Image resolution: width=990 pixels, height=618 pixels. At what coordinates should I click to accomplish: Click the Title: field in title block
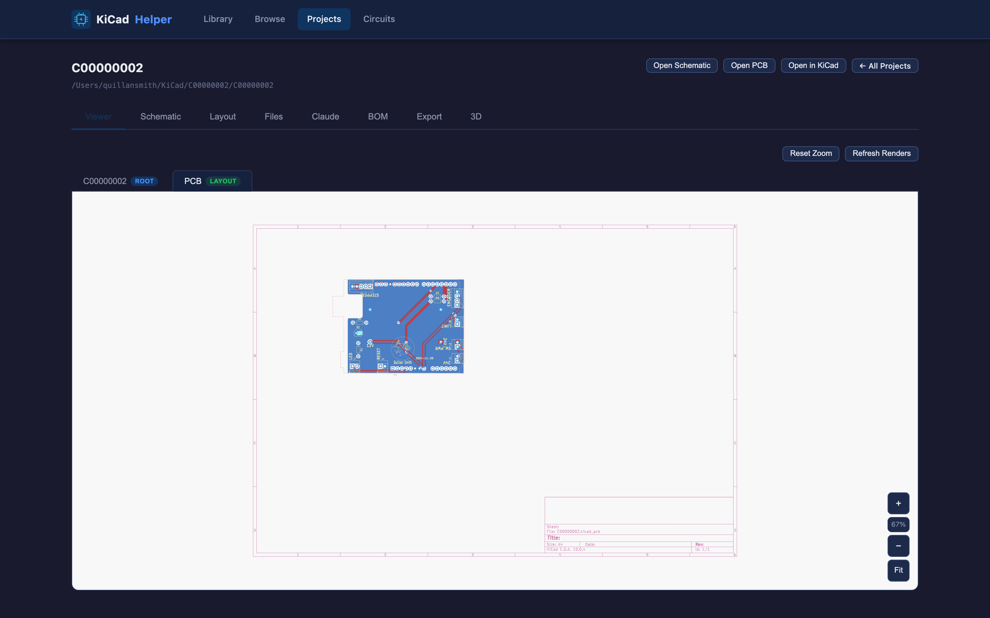tap(553, 538)
